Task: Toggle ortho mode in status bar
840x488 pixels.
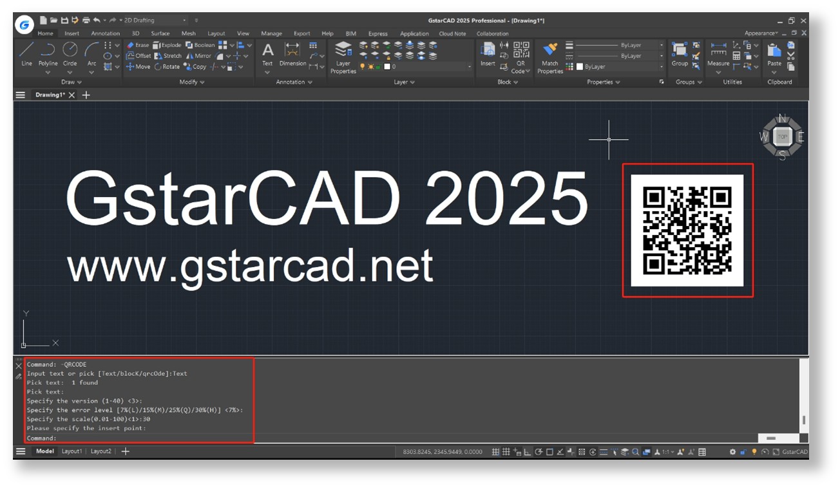Action: pos(528,452)
